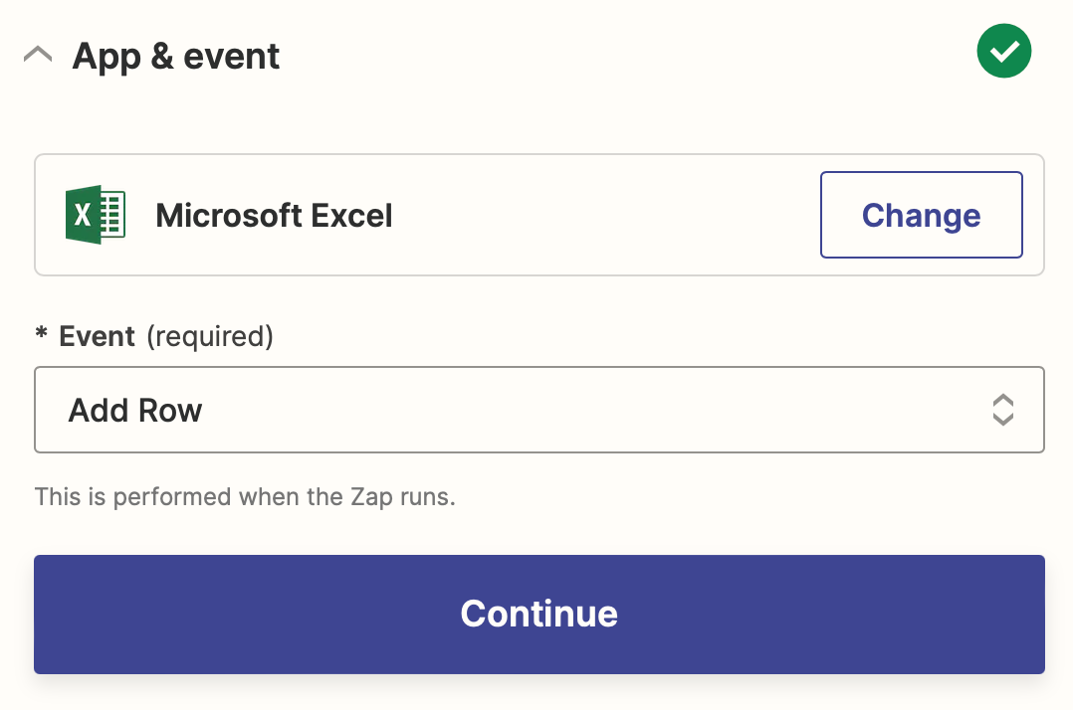Click the white tick inside the green circle
The image size is (1073, 710).
point(1004,52)
